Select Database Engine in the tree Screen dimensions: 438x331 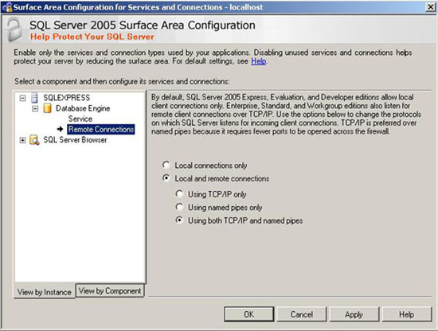pyautogui.click(x=83, y=108)
